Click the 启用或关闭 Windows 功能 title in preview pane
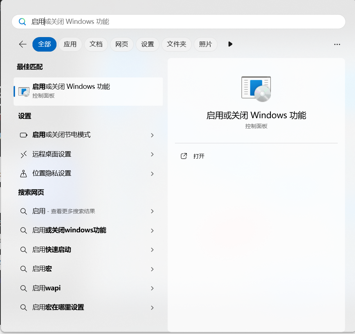This screenshot has height=334, width=355. pos(256,115)
